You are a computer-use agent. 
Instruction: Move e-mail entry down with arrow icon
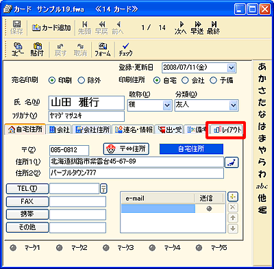[233, 228]
